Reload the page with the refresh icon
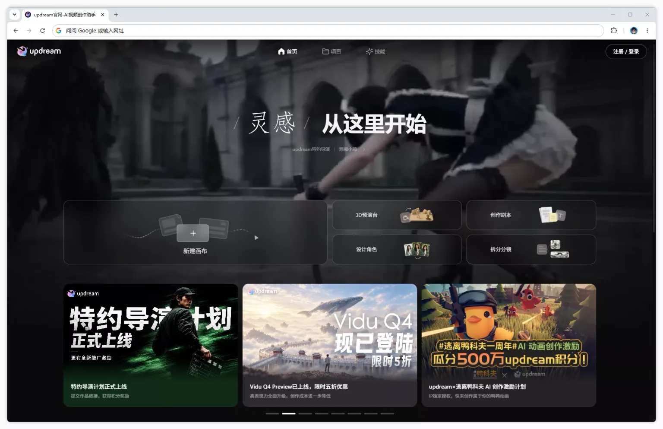Viewport: 663px width, 429px height. (x=42, y=31)
